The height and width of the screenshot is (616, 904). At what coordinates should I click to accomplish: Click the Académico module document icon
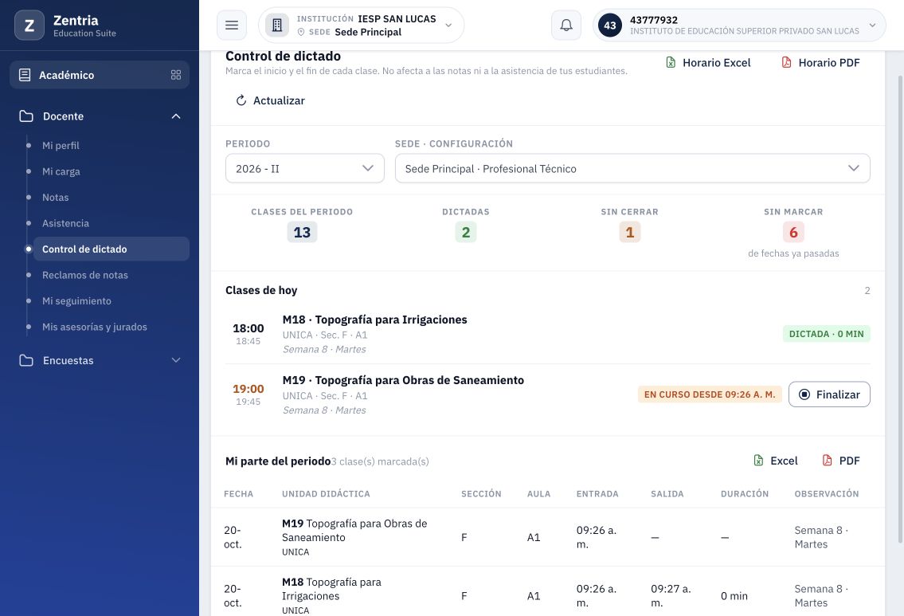25,75
